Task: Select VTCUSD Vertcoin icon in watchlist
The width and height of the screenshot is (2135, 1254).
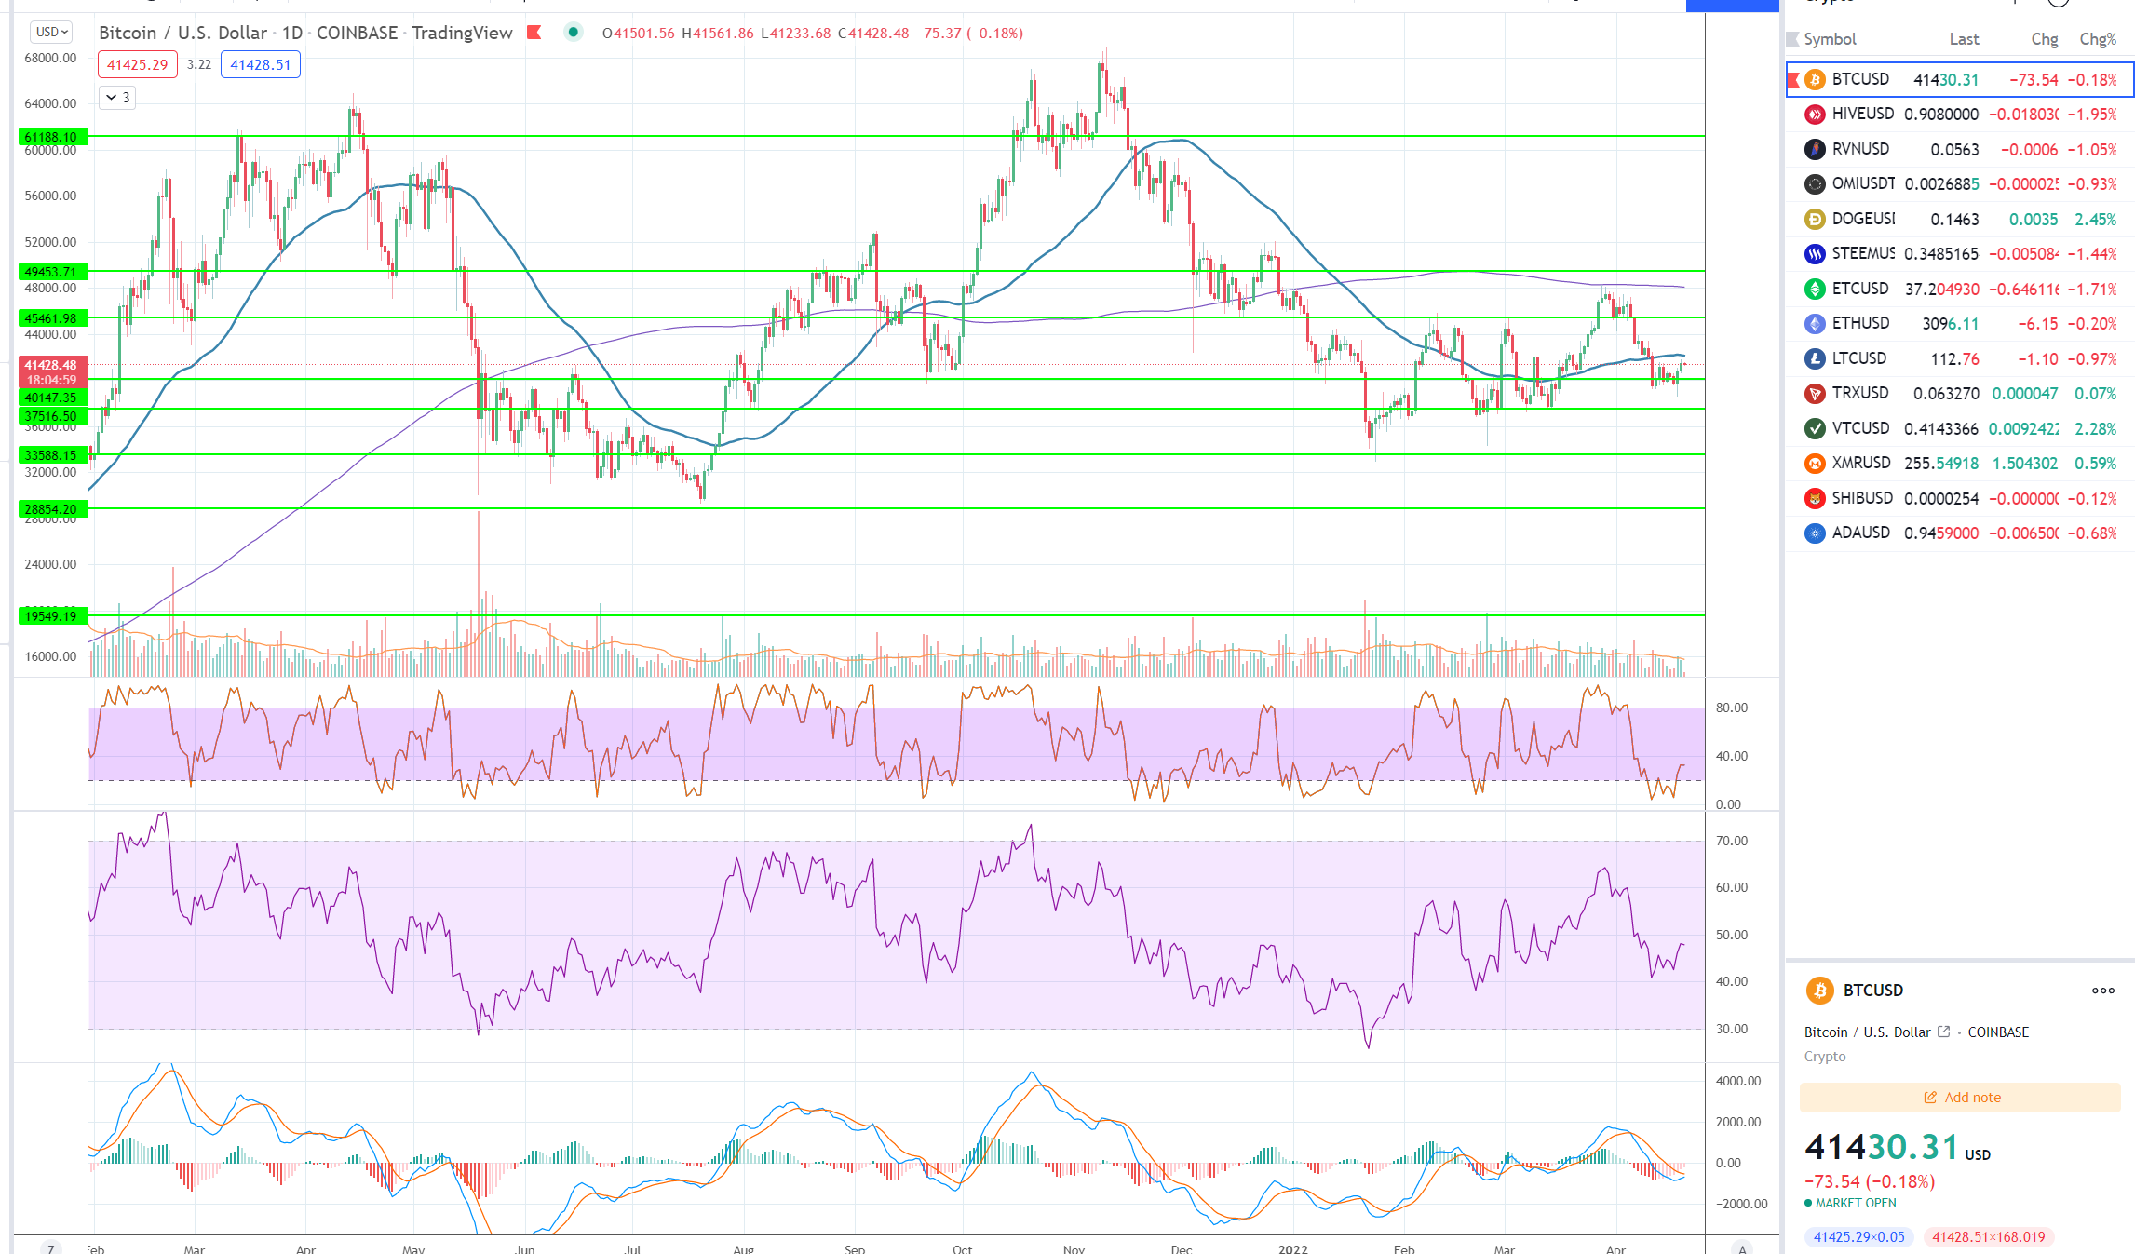Action: [1815, 428]
